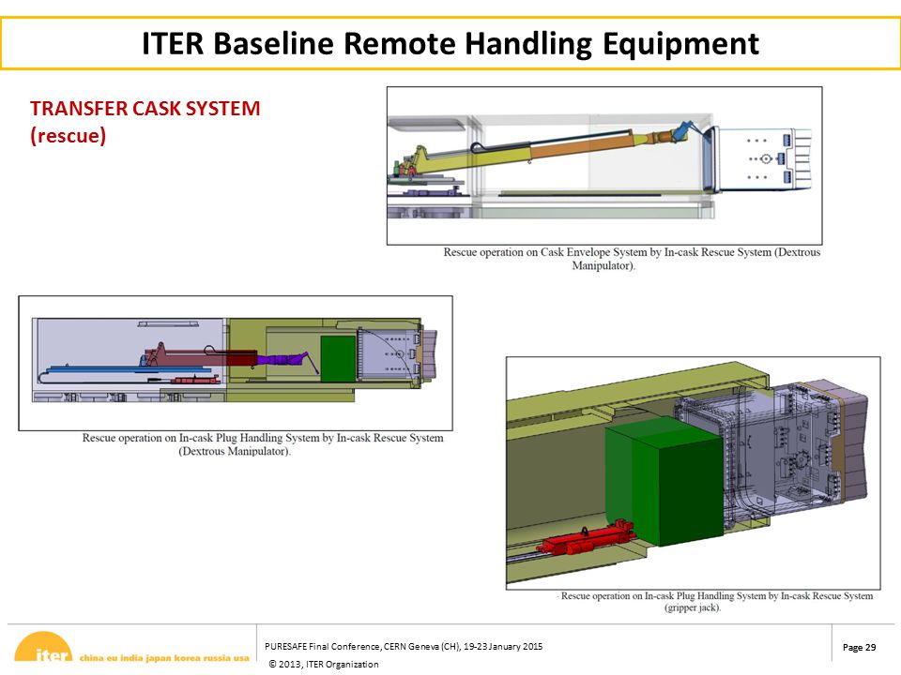Screen dimensions: 901x675
Task: Open the 3D gripper jack rescue image
Action: [x=693, y=472]
